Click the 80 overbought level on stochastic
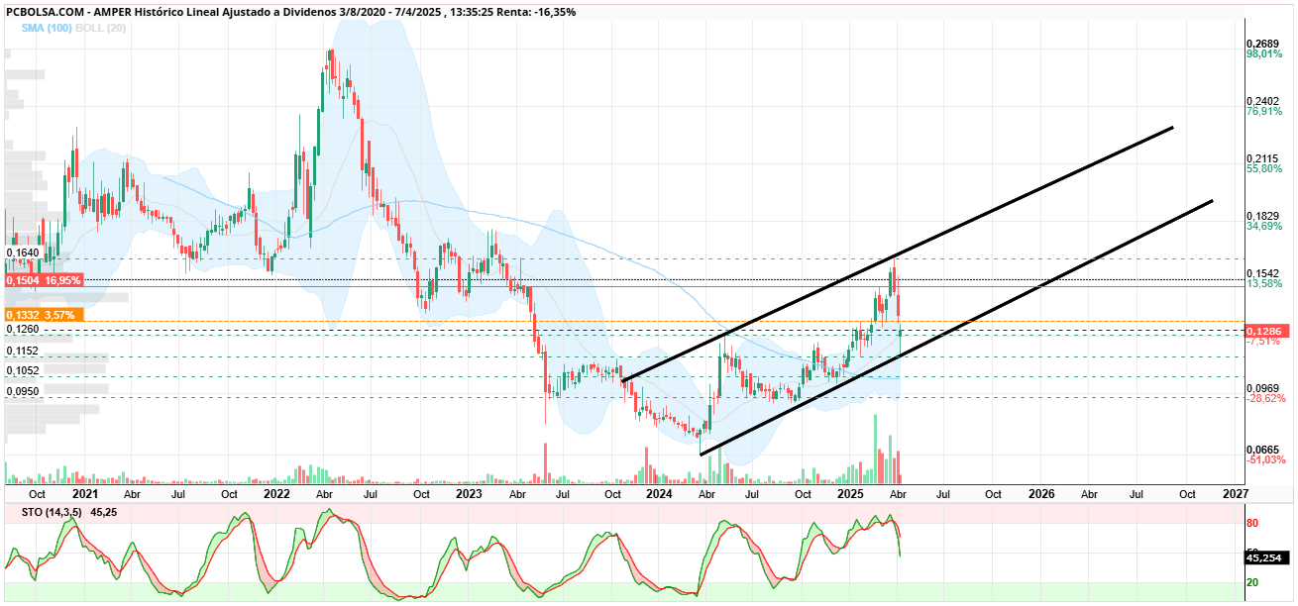The height and width of the screenshot is (606, 1298). pos(1252,524)
